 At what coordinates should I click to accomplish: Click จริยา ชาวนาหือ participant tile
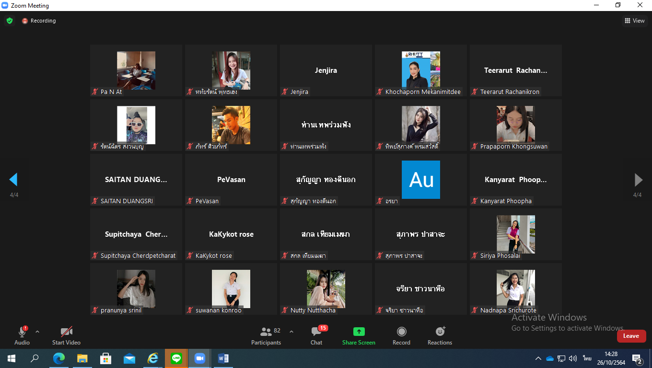tap(421, 289)
